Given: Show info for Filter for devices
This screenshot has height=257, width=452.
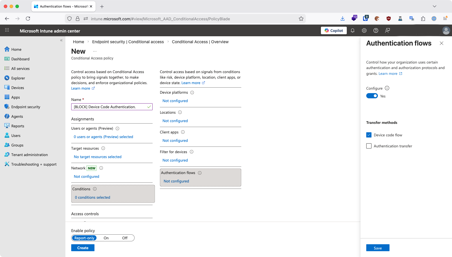Looking at the screenshot, I should pos(192,152).
